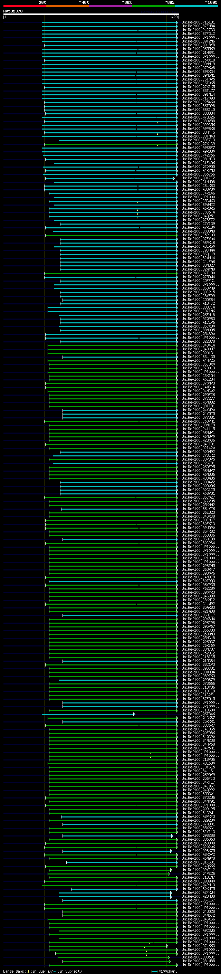Click the UniRef100_P42756 label
Viewport: 221px width, 974px height.
pyautogui.click(x=198, y=155)
